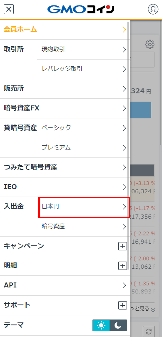Expand 明細 section plus icon

click(x=123, y=266)
